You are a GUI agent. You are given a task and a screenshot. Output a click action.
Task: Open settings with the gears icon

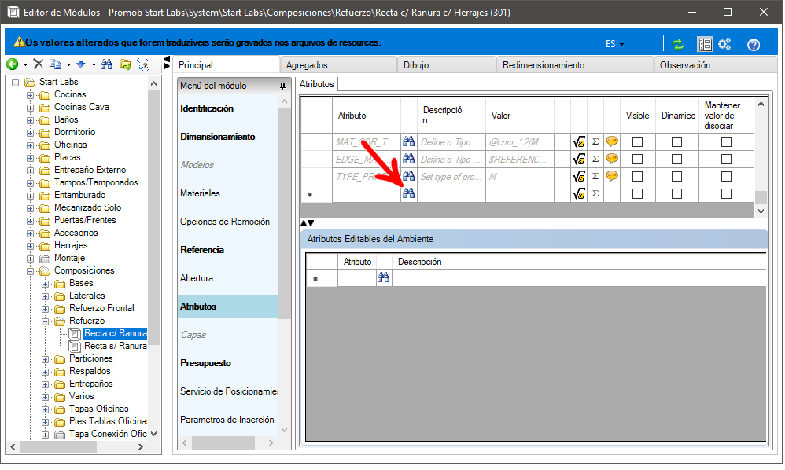click(724, 44)
